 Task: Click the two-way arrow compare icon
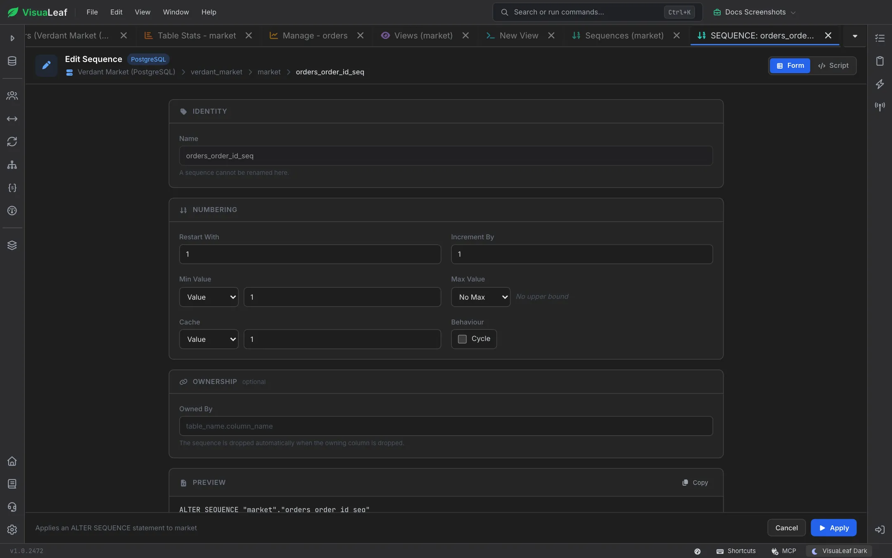tap(12, 119)
